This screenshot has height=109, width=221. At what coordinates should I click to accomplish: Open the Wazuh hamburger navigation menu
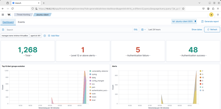click(x=3, y=15)
